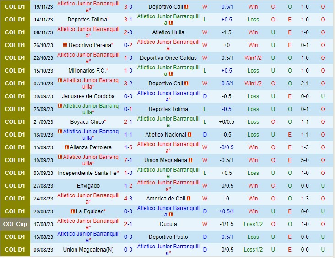Open the Jaguares de Cordoba team link
The width and height of the screenshot is (335, 258).
(x=88, y=96)
